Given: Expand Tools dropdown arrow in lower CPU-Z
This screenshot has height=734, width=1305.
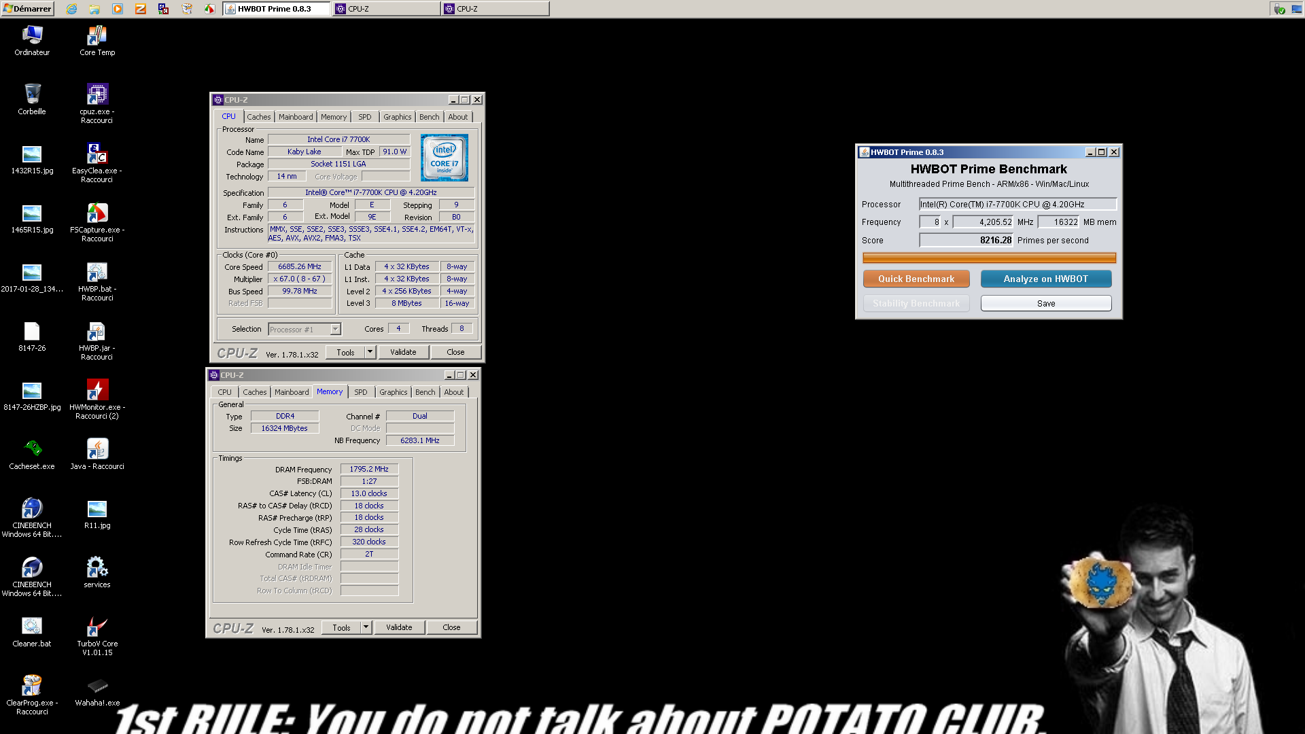Looking at the screenshot, I should point(366,627).
